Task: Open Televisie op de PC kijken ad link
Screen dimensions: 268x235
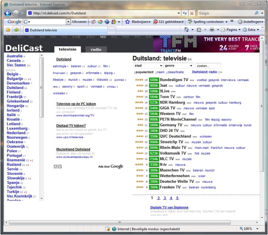Action: click(x=76, y=104)
